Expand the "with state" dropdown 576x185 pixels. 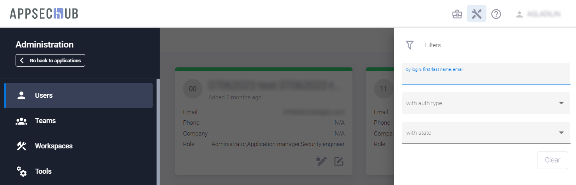point(486,133)
